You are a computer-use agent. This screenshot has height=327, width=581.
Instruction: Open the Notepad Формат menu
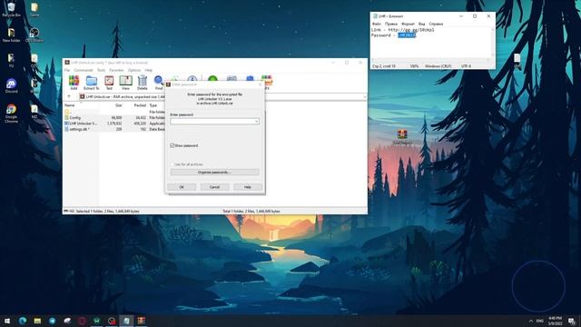408,24
